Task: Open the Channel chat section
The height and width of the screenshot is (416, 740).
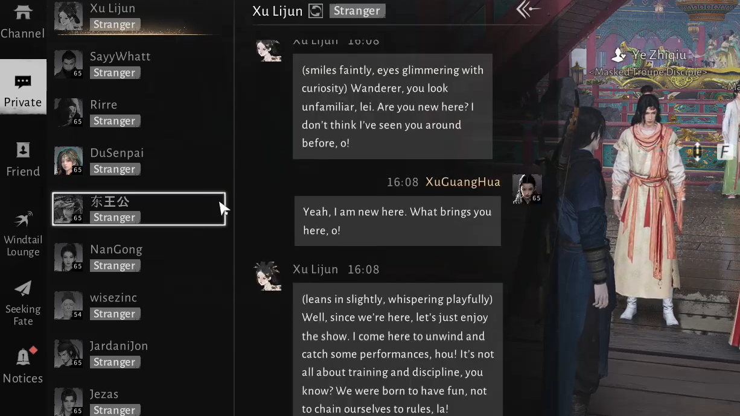Action: coord(23,22)
